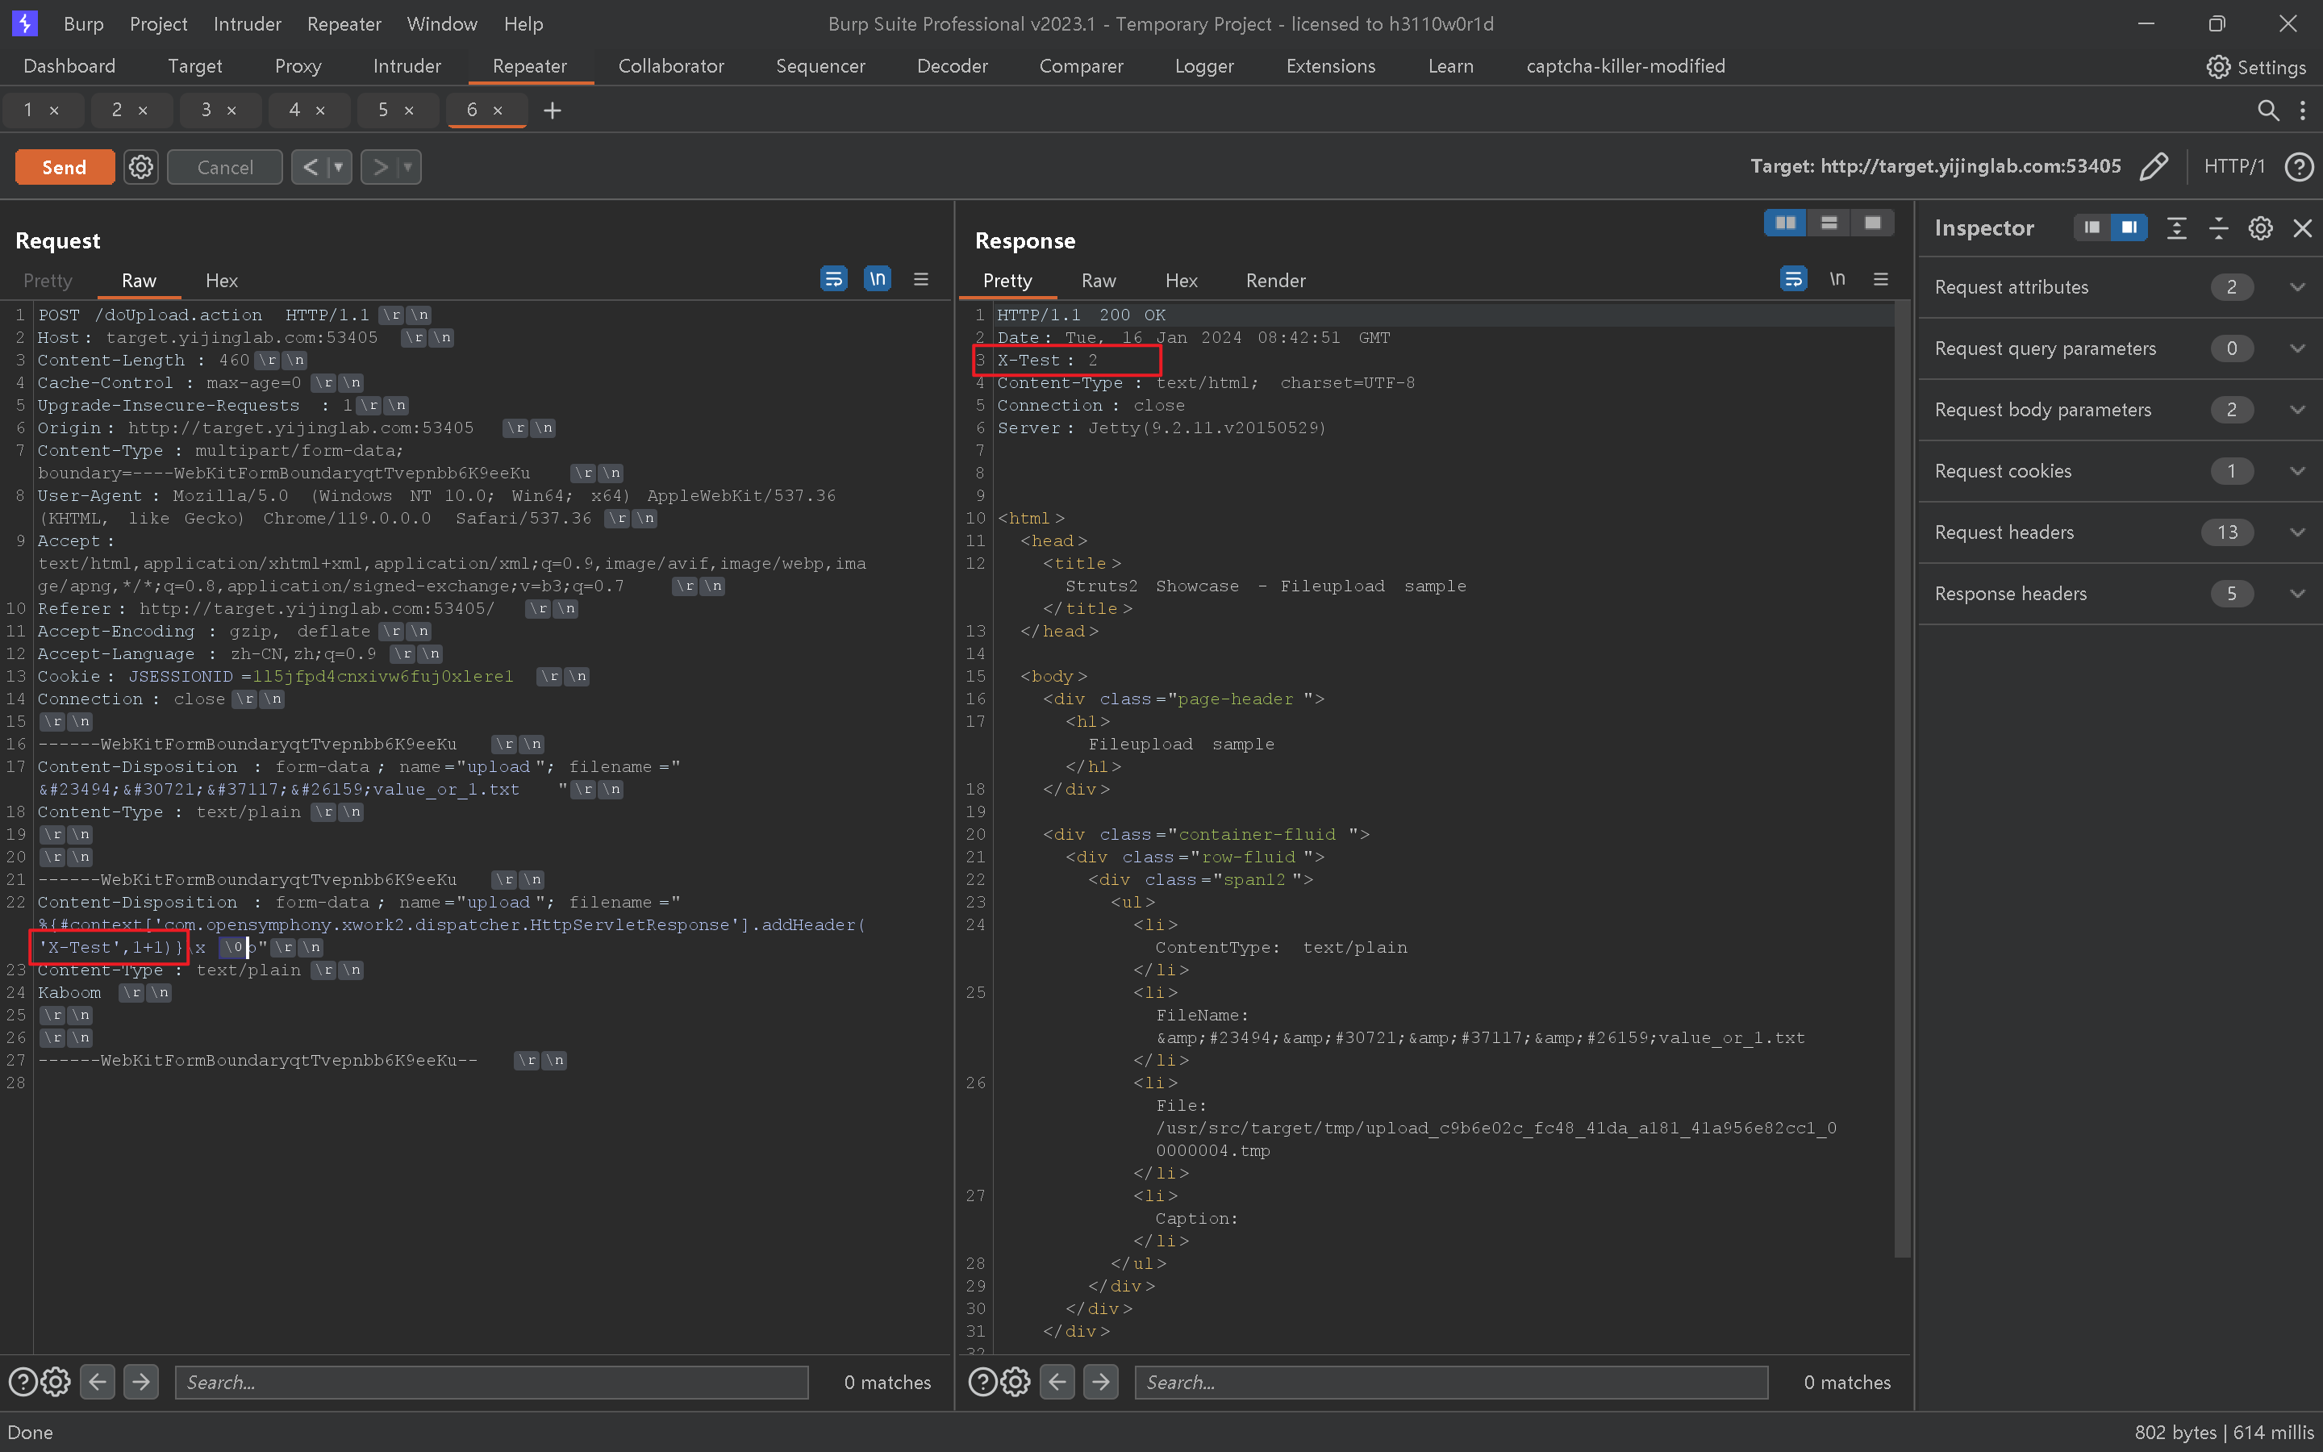Go forward to next request in history
Screen dimensions: 2323x1452
pyautogui.click(x=380, y=167)
